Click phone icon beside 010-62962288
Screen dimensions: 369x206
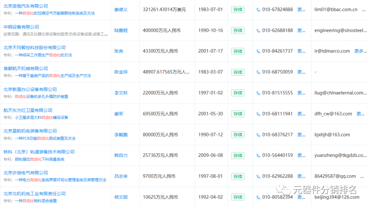(258, 177)
